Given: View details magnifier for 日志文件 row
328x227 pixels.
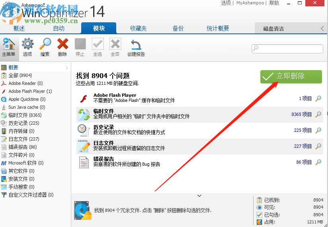Looking at the screenshot, I should pos(318,146).
